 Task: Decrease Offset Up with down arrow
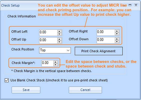click(x=59, y=42)
